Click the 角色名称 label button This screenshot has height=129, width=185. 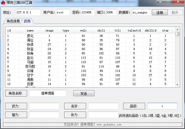click(16, 93)
